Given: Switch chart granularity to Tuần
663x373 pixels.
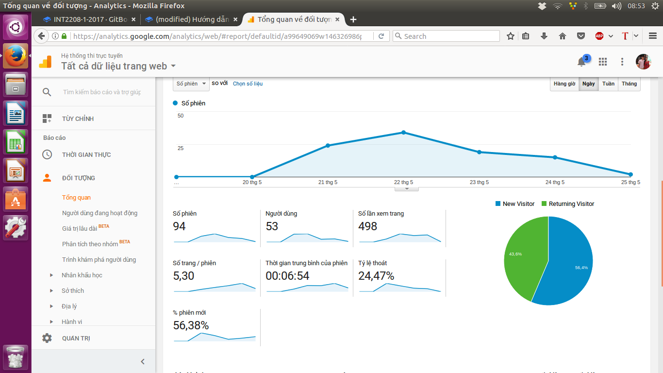Looking at the screenshot, I should [608, 84].
